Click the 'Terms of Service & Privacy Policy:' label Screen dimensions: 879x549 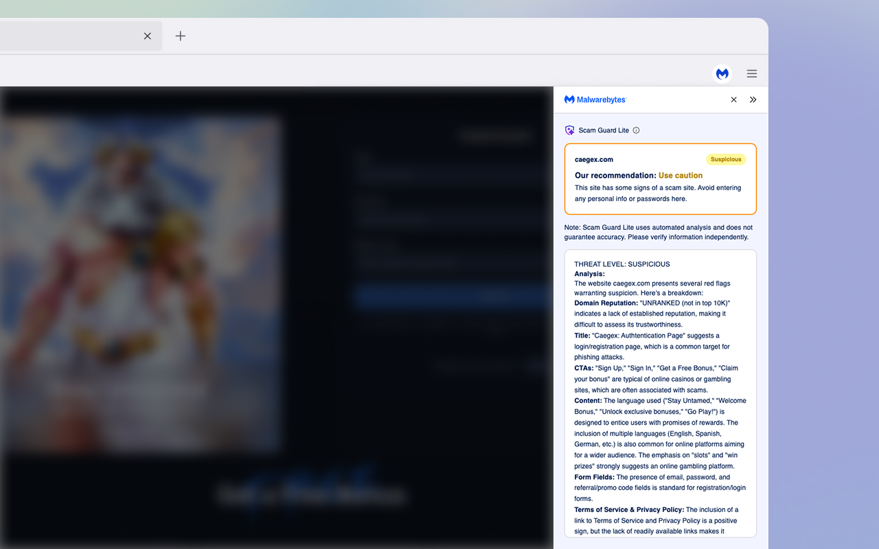click(x=629, y=510)
